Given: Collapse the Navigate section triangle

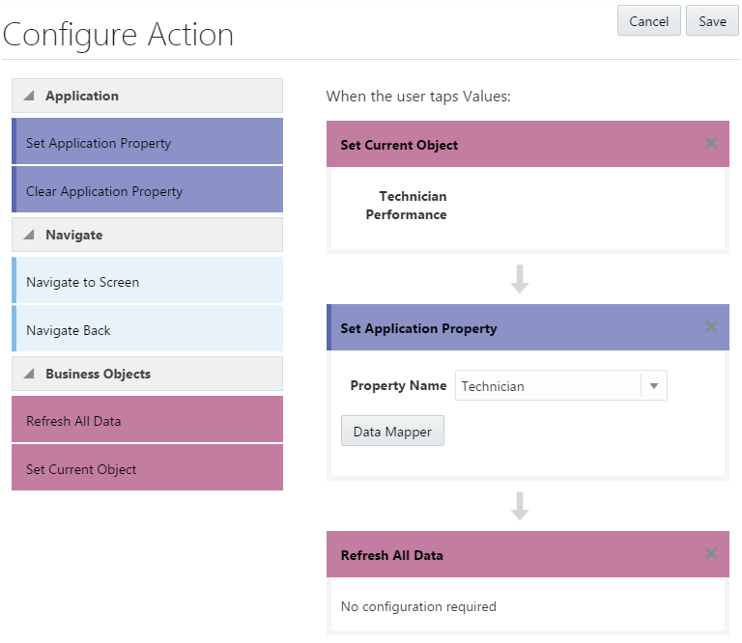Looking at the screenshot, I should pos(29,235).
